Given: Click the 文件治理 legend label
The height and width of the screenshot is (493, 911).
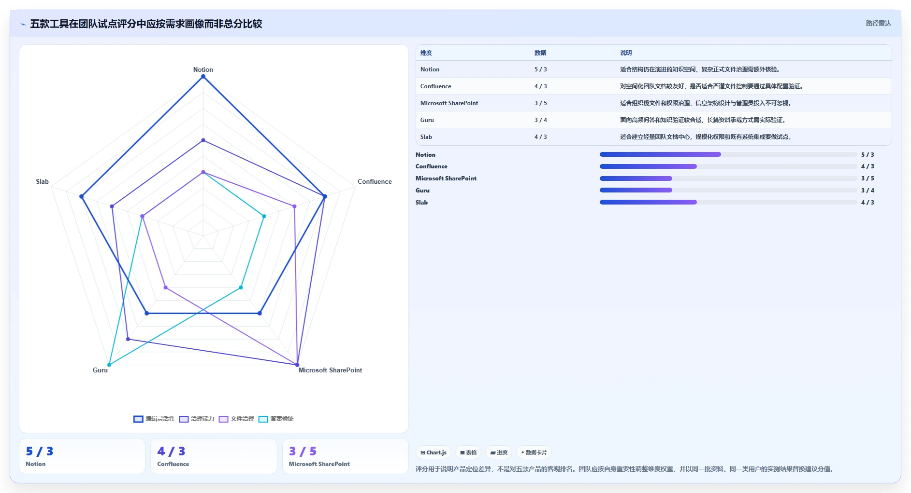Looking at the screenshot, I should click(242, 419).
